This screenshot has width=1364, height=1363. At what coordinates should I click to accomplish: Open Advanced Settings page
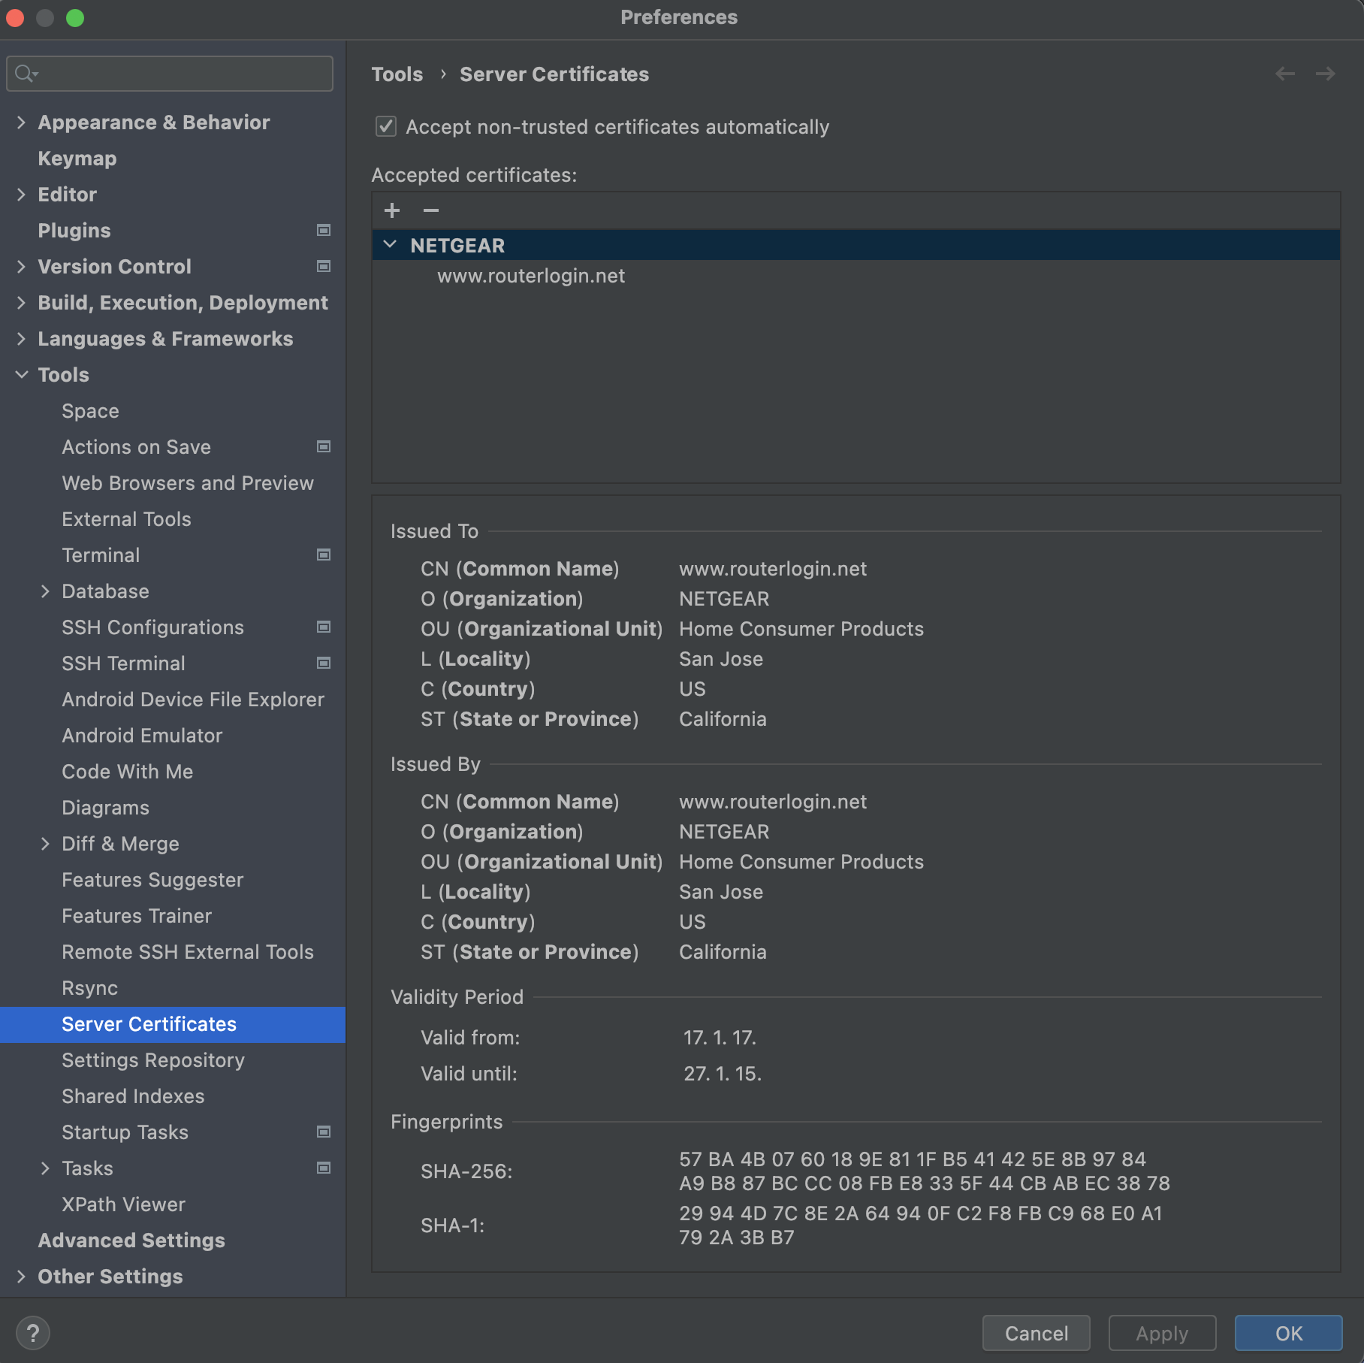pyautogui.click(x=131, y=1241)
